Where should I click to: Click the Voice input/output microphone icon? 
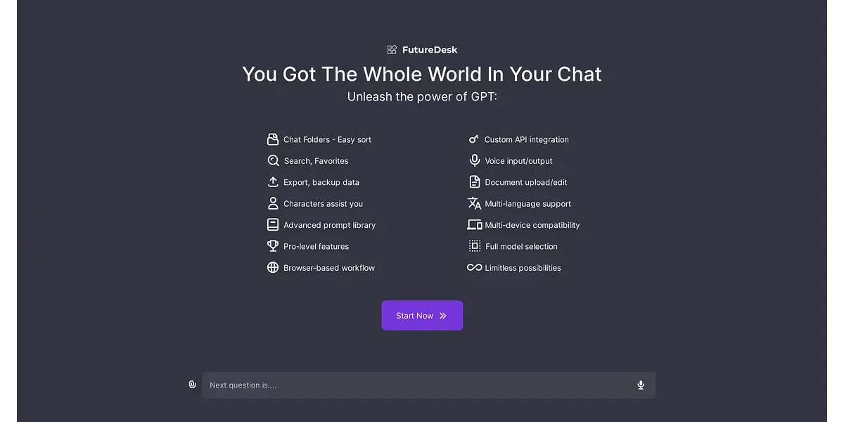click(475, 161)
